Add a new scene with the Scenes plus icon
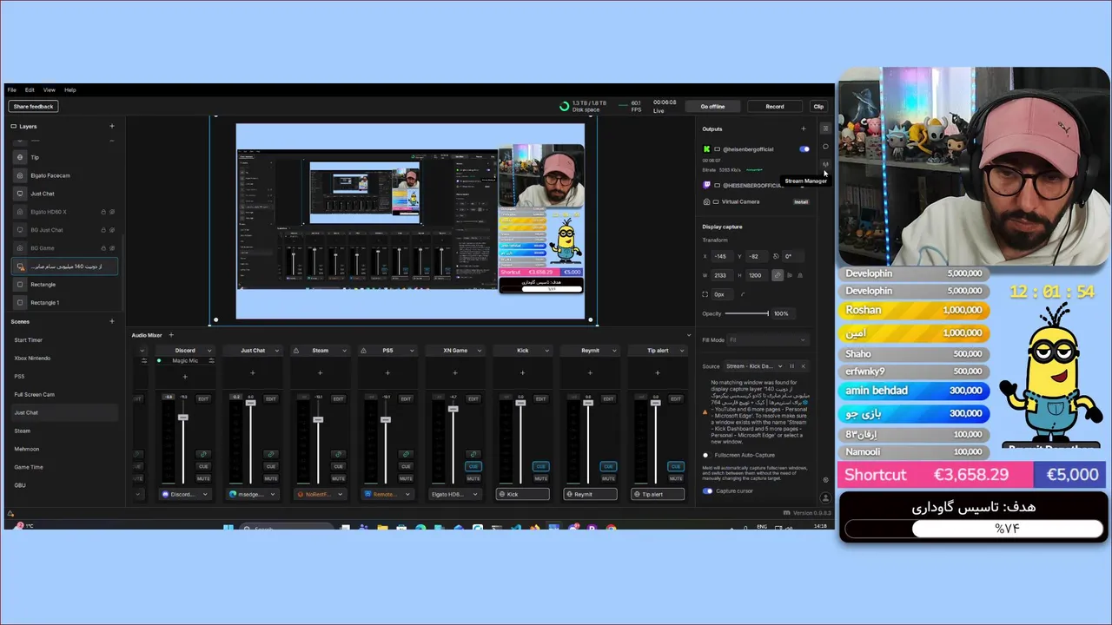The width and height of the screenshot is (1112, 625). coord(111,321)
